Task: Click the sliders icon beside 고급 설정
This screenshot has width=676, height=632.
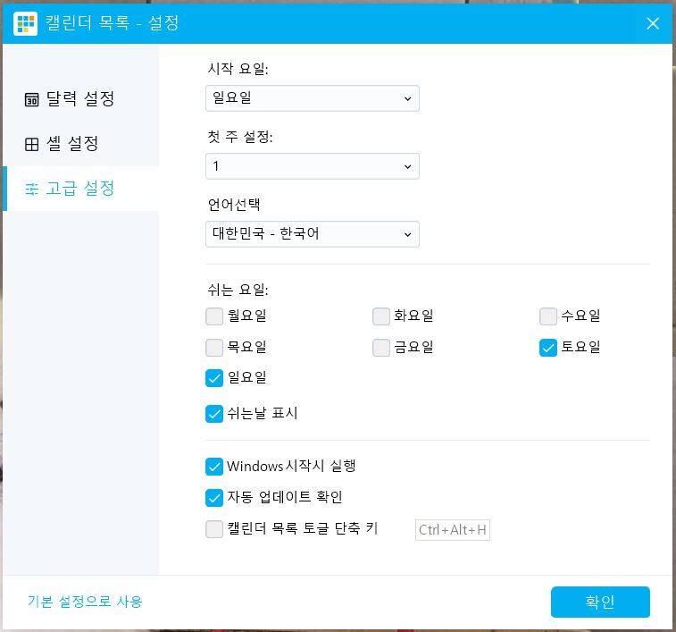Action: coord(31,189)
